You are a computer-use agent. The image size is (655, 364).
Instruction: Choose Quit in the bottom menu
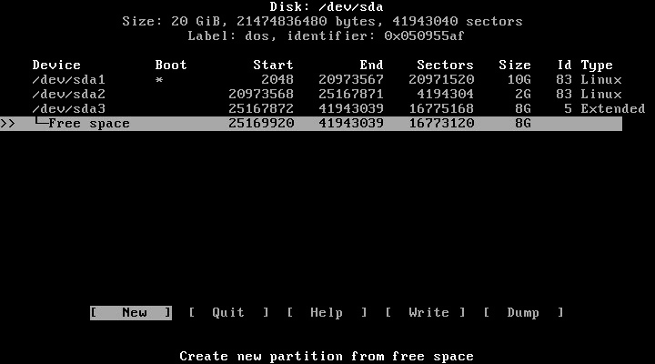tap(228, 313)
